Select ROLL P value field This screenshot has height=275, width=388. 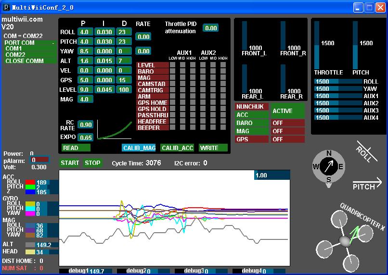point(85,32)
